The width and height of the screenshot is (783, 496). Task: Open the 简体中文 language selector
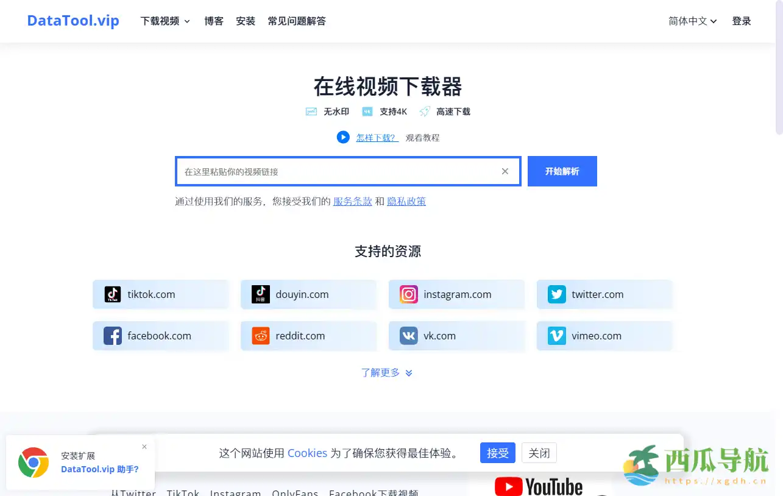click(692, 21)
